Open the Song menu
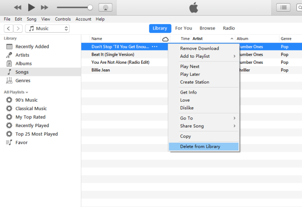 click(31, 19)
